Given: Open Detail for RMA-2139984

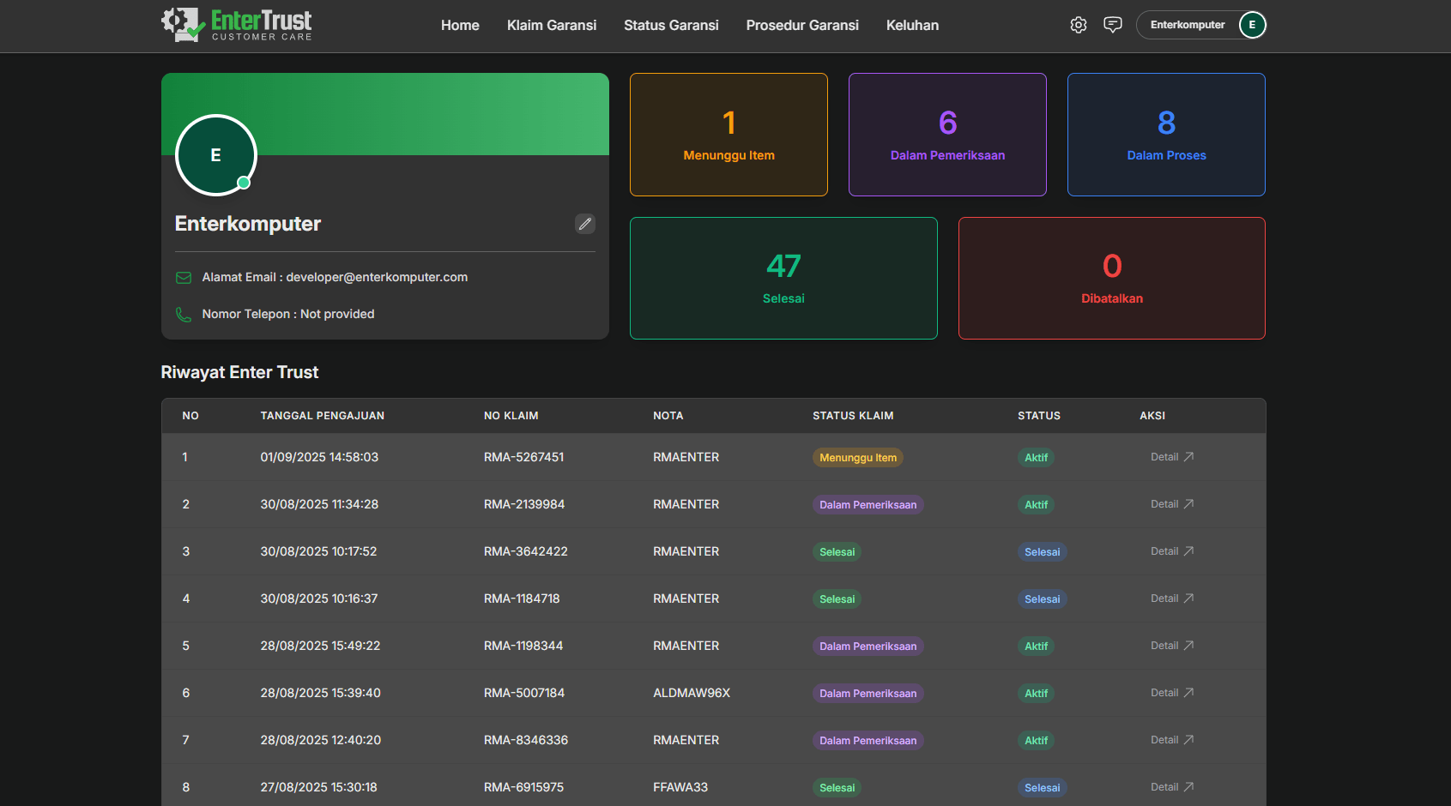Looking at the screenshot, I should [1172, 504].
